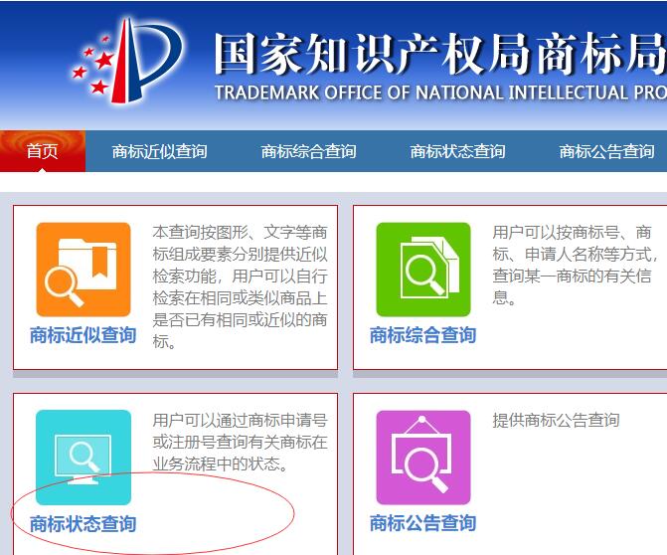Select the 首页 home tab

(x=42, y=151)
